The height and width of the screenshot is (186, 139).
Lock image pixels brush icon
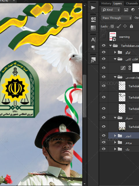point(118,26)
